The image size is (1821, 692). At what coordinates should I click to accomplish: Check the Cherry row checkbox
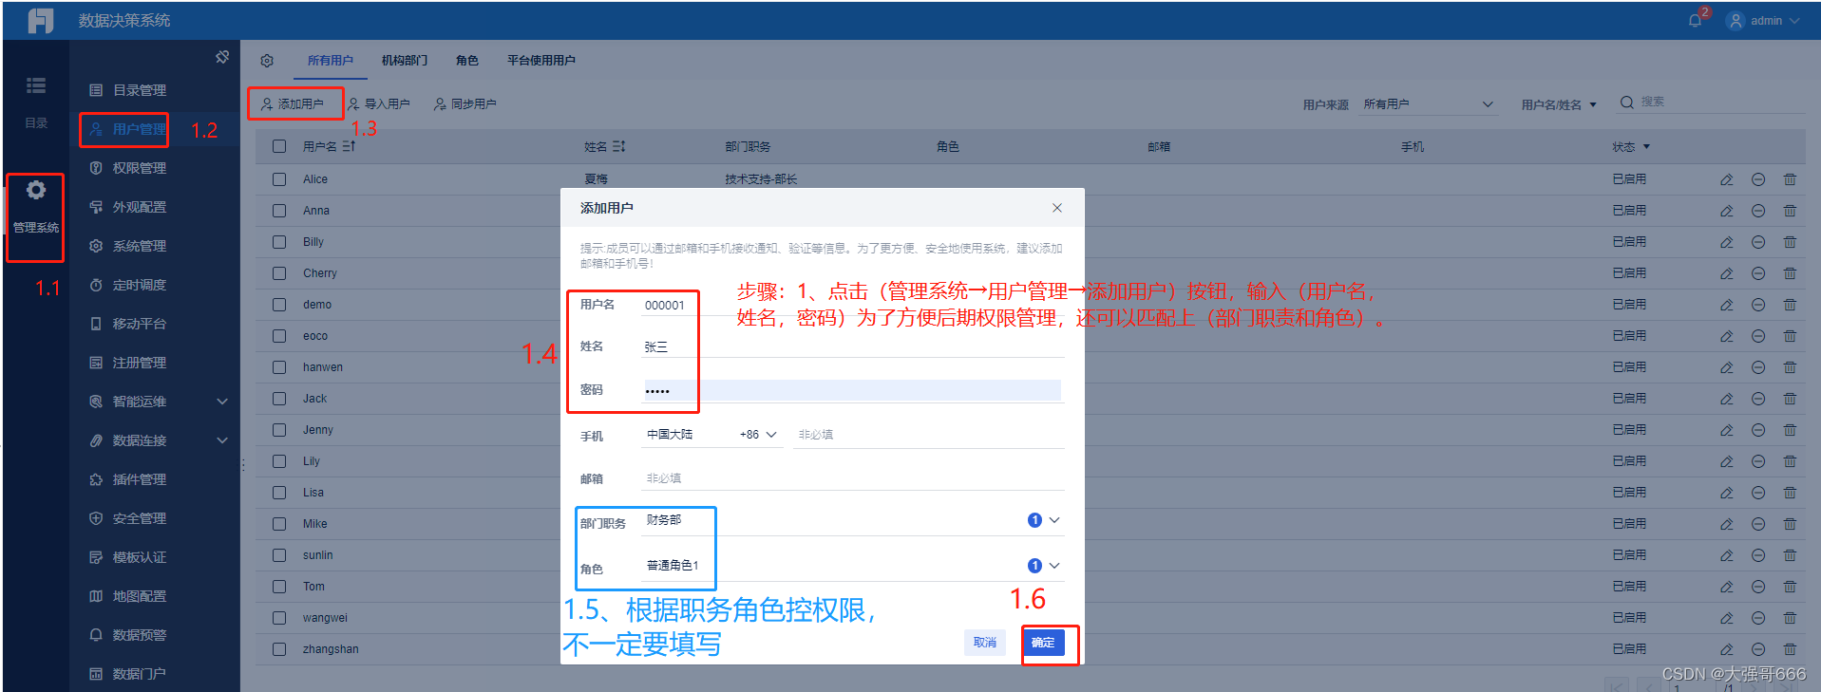[x=279, y=273]
